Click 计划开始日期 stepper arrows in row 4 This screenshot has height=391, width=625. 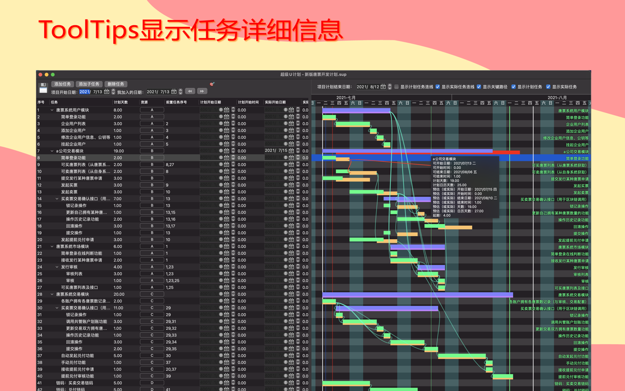[x=233, y=130]
